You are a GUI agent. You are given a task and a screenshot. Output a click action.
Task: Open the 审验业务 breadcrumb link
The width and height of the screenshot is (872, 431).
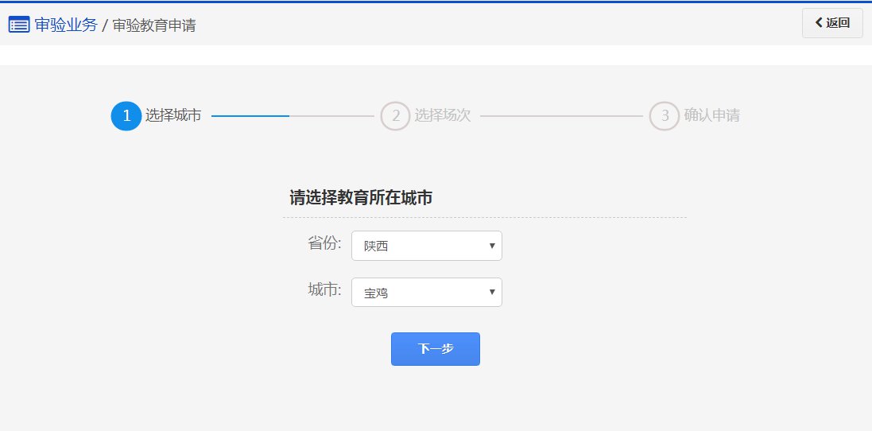[66, 25]
